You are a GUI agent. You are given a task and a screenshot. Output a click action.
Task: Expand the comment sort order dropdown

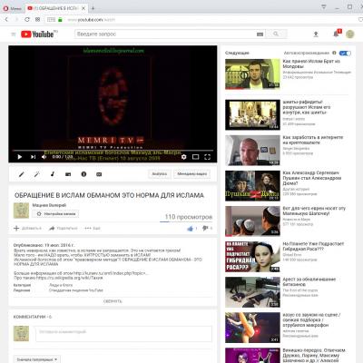tap(37, 359)
